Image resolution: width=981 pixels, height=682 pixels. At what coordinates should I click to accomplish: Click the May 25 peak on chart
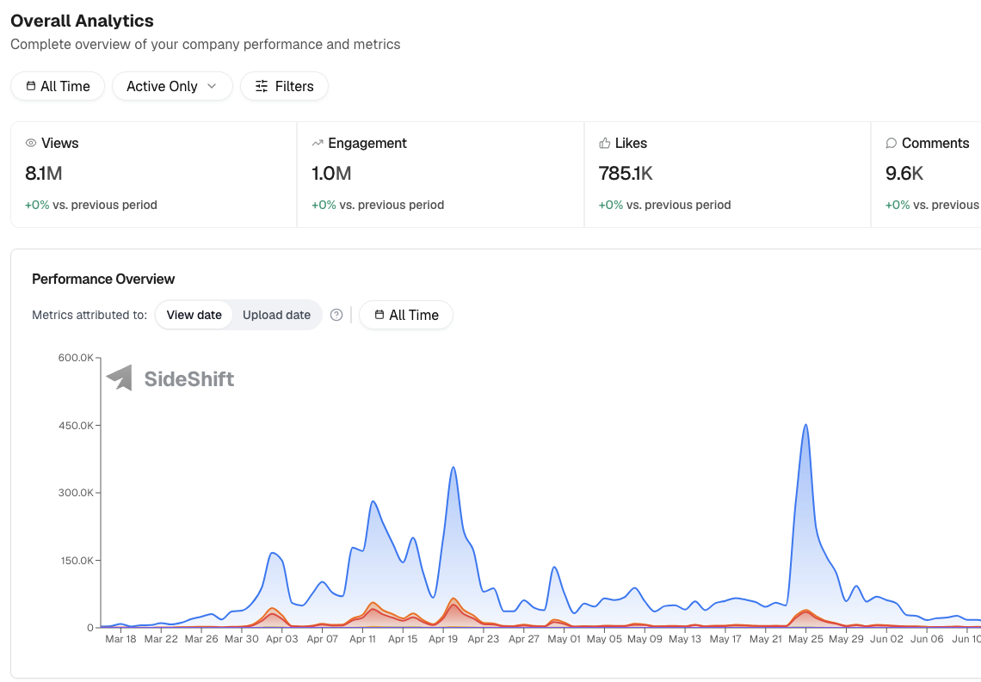805,426
